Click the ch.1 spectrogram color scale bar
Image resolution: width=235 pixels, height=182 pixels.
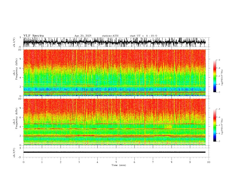pos(215,76)
